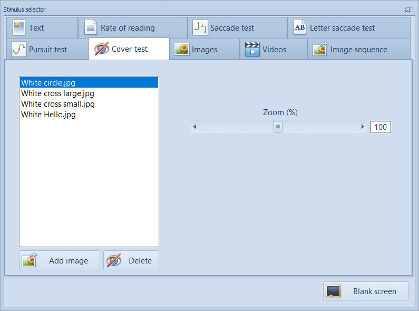
Task: Click the Text tab document icon
Action: [19, 27]
